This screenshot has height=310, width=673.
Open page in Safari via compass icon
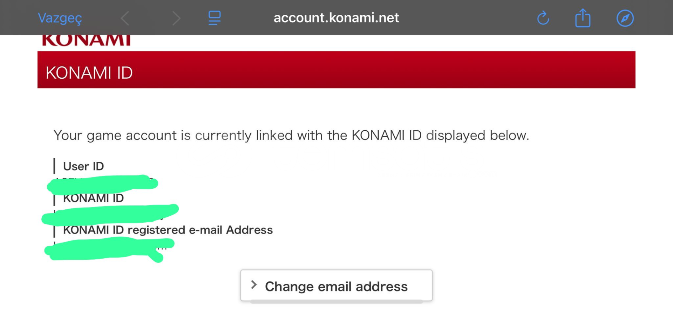tap(625, 18)
